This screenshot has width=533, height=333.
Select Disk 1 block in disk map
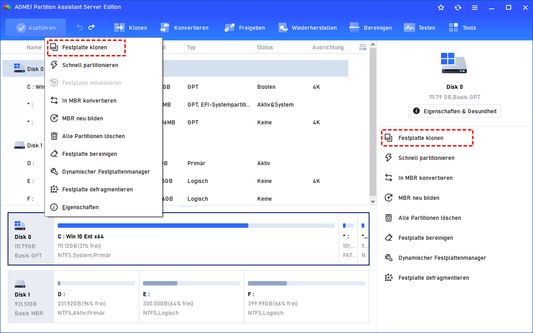coord(31,297)
